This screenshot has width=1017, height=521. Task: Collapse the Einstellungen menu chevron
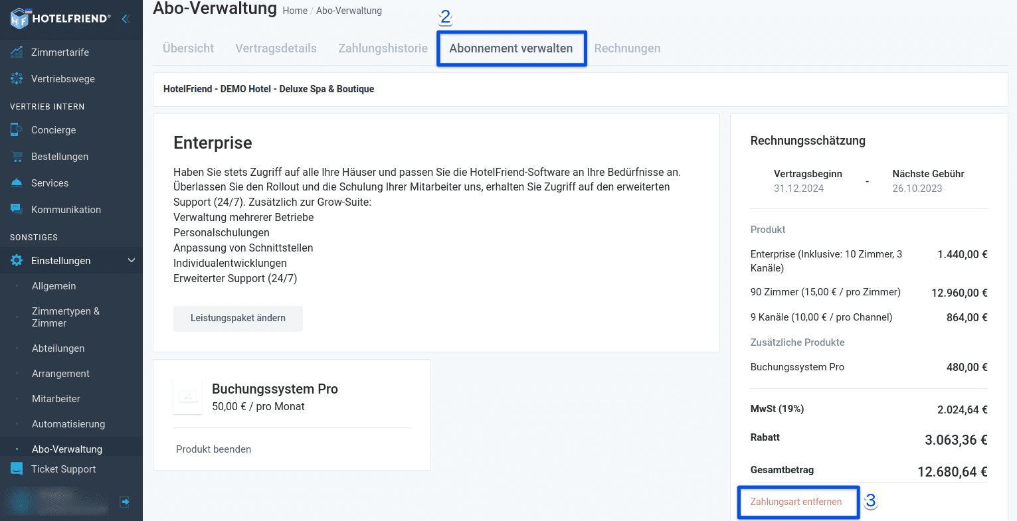(132, 260)
